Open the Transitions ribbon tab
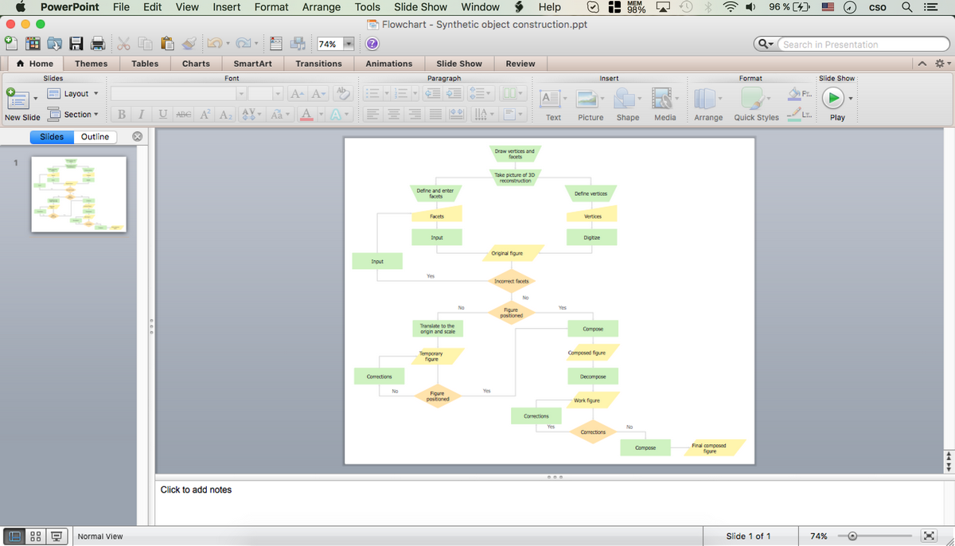The width and height of the screenshot is (955, 546). [x=318, y=64]
